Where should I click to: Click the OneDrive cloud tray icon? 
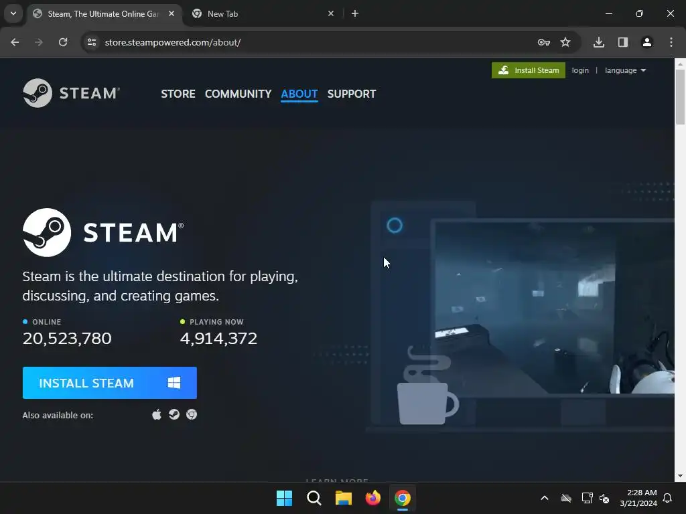coord(566,498)
